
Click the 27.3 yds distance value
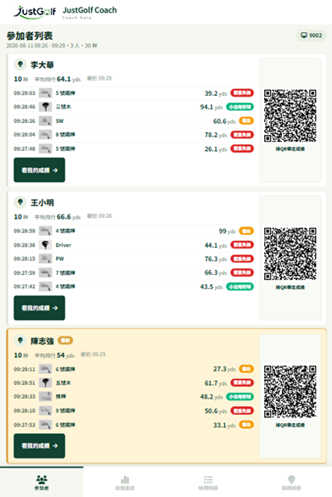pos(224,369)
